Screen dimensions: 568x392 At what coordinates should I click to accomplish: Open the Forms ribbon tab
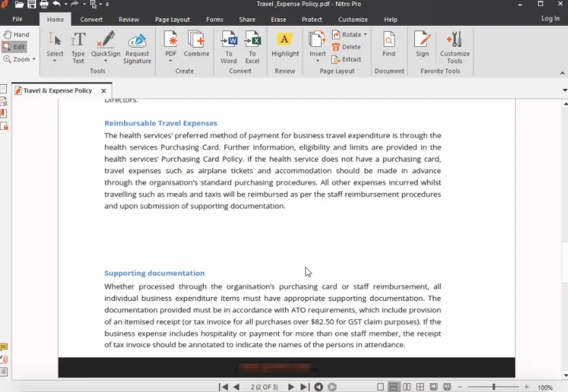215,20
